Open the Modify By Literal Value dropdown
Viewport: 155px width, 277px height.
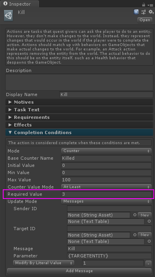click(44, 263)
